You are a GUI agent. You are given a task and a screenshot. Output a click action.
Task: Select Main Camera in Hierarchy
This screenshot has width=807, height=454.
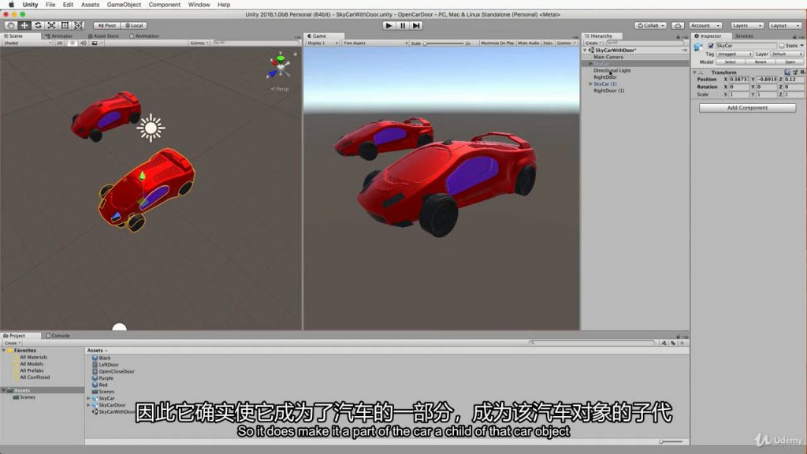pos(608,57)
